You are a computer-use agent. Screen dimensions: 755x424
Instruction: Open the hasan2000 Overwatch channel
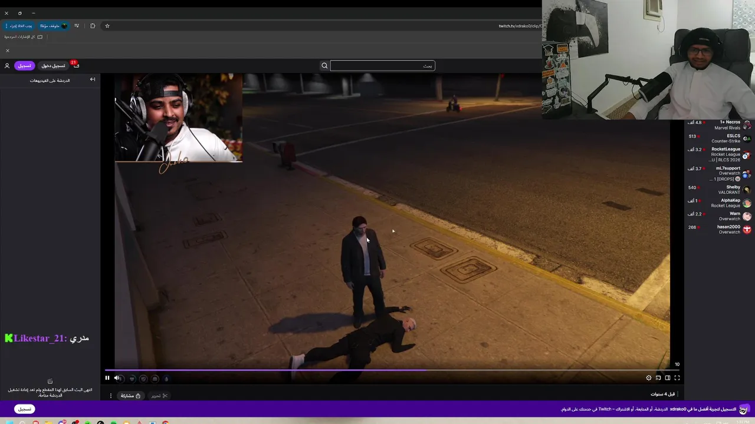(x=719, y=230)
